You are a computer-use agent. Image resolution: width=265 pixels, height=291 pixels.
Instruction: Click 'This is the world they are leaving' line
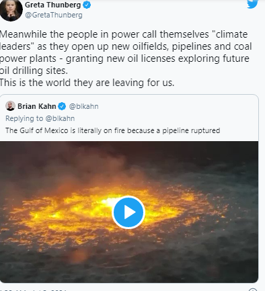(87, 83)
